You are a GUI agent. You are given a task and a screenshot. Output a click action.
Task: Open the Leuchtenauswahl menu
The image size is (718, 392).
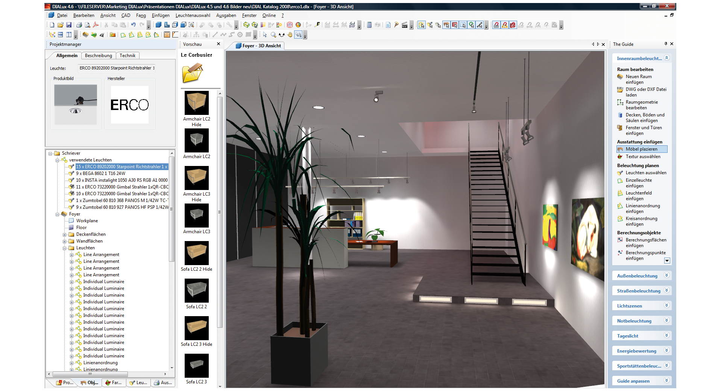[x=193, y=15]
